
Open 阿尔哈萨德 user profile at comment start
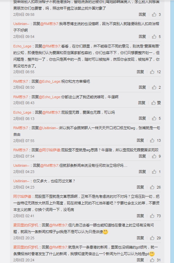(x=22, y=196)
